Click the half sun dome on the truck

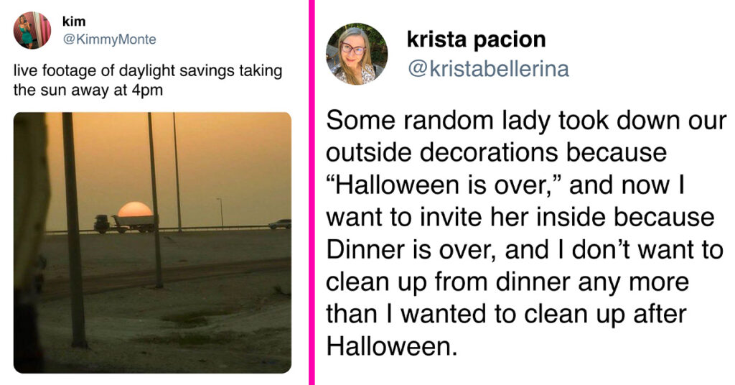(134, 210)
